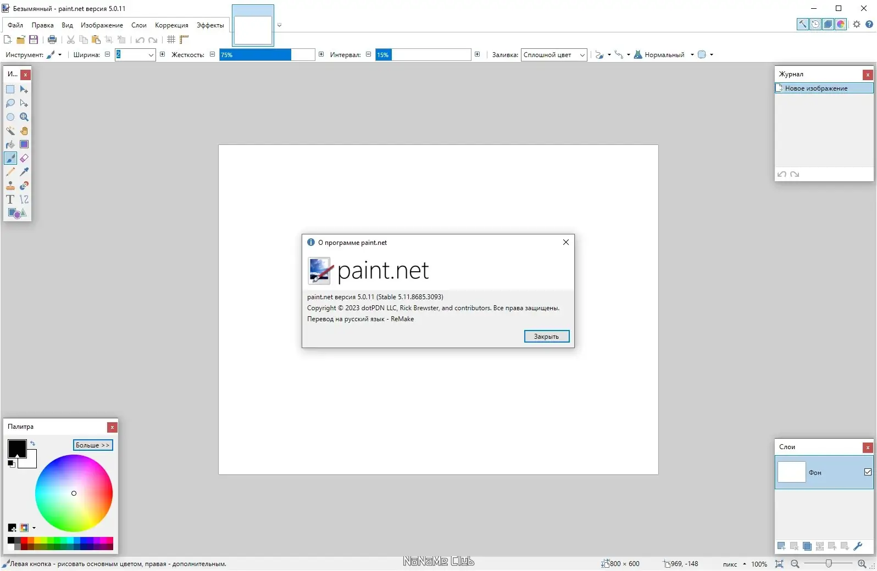
Task: Open the Коррекция menu
Action: (171, 25)
